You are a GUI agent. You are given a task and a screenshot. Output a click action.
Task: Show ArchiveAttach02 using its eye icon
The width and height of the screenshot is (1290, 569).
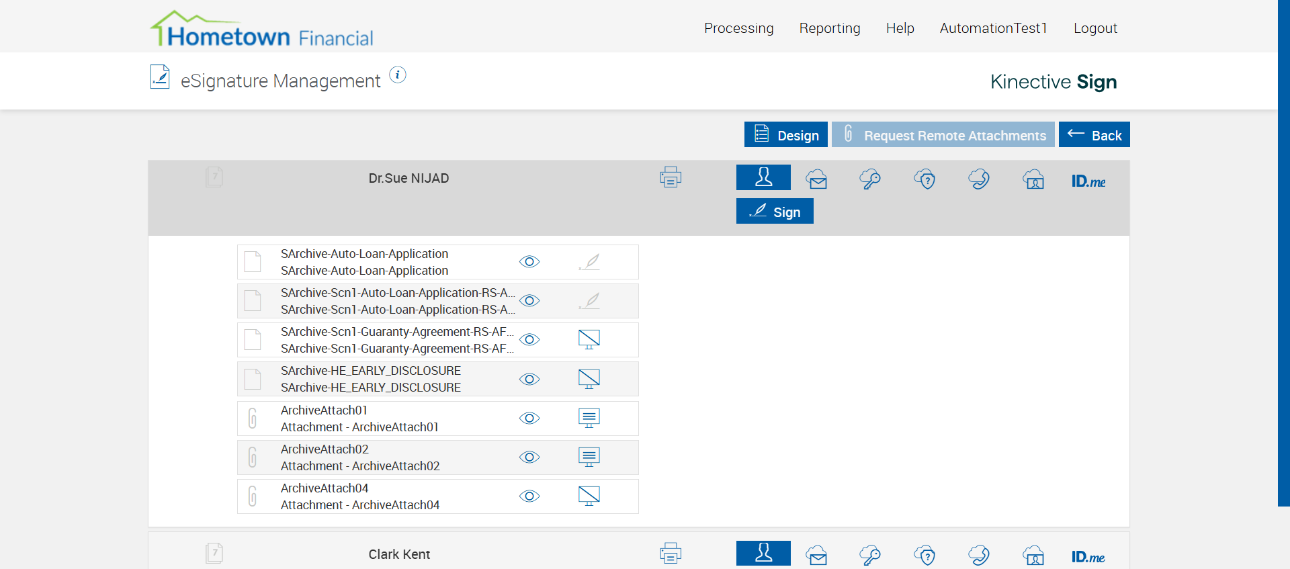point(529,457)
